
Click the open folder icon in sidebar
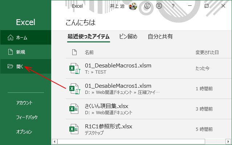point(11,66)
